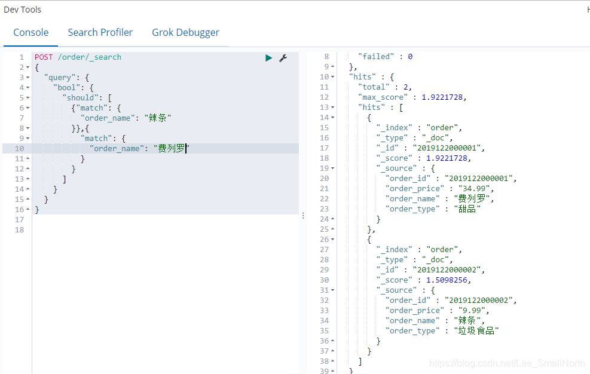Image resolution: width=590 pixels, height=374 pixels.
Task: Click the max_score 1.9221728 value
Action: point(442,97)
